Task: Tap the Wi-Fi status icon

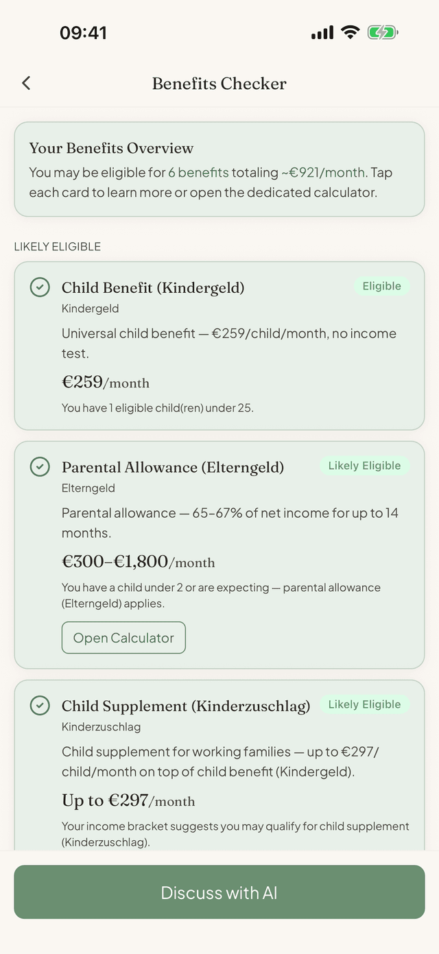Action: (x=351, y=32)
